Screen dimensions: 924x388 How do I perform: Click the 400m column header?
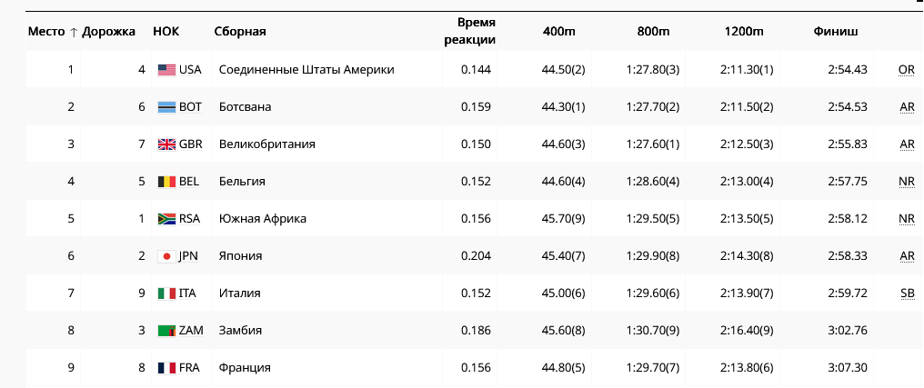(x=558, y=32)
